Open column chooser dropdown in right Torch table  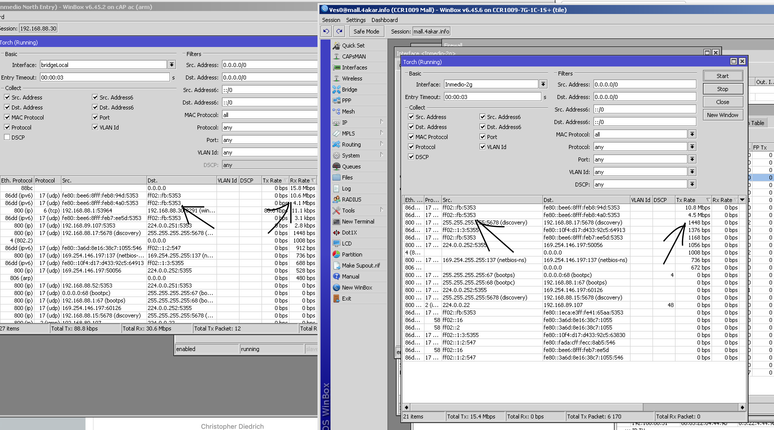click(742, 200)
